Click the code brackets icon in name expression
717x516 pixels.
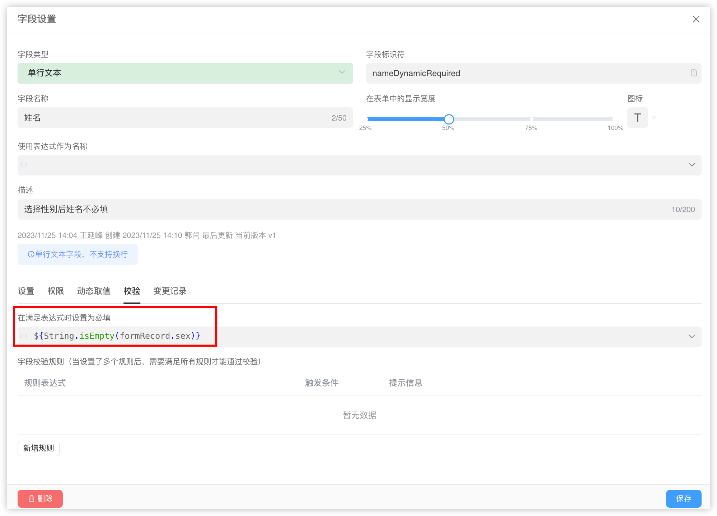pyautogui.click(x=24, y=165)
